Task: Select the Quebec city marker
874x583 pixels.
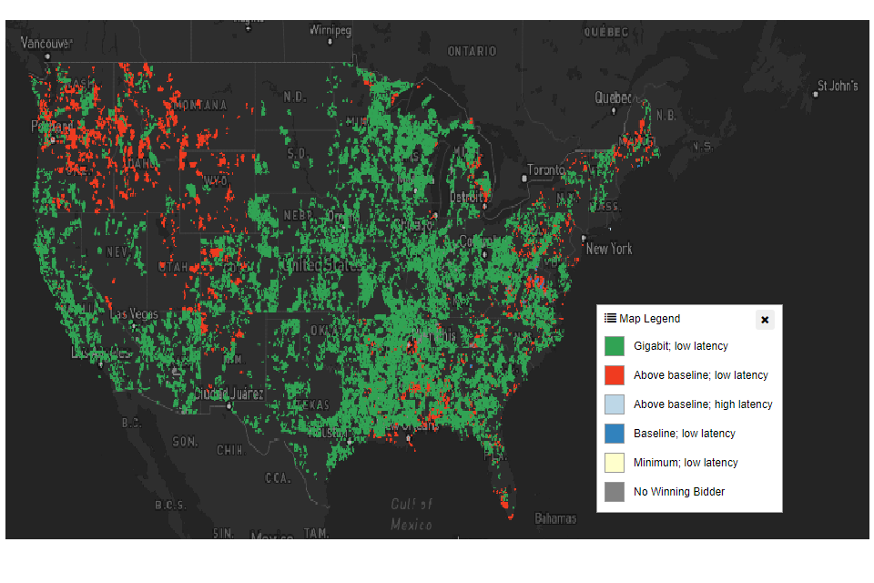Action: point(613,109)
